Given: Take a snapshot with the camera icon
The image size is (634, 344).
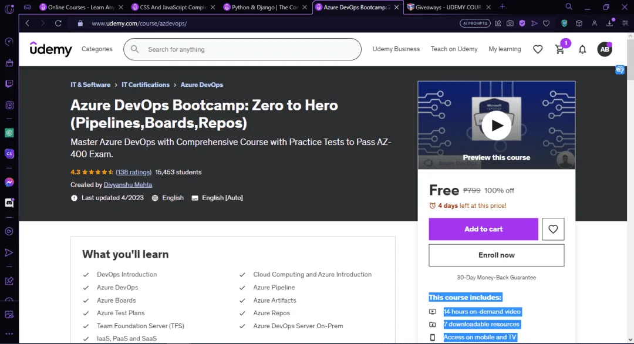Looking at the screenshot, I should pyautogui.click(x=510, y=23).
